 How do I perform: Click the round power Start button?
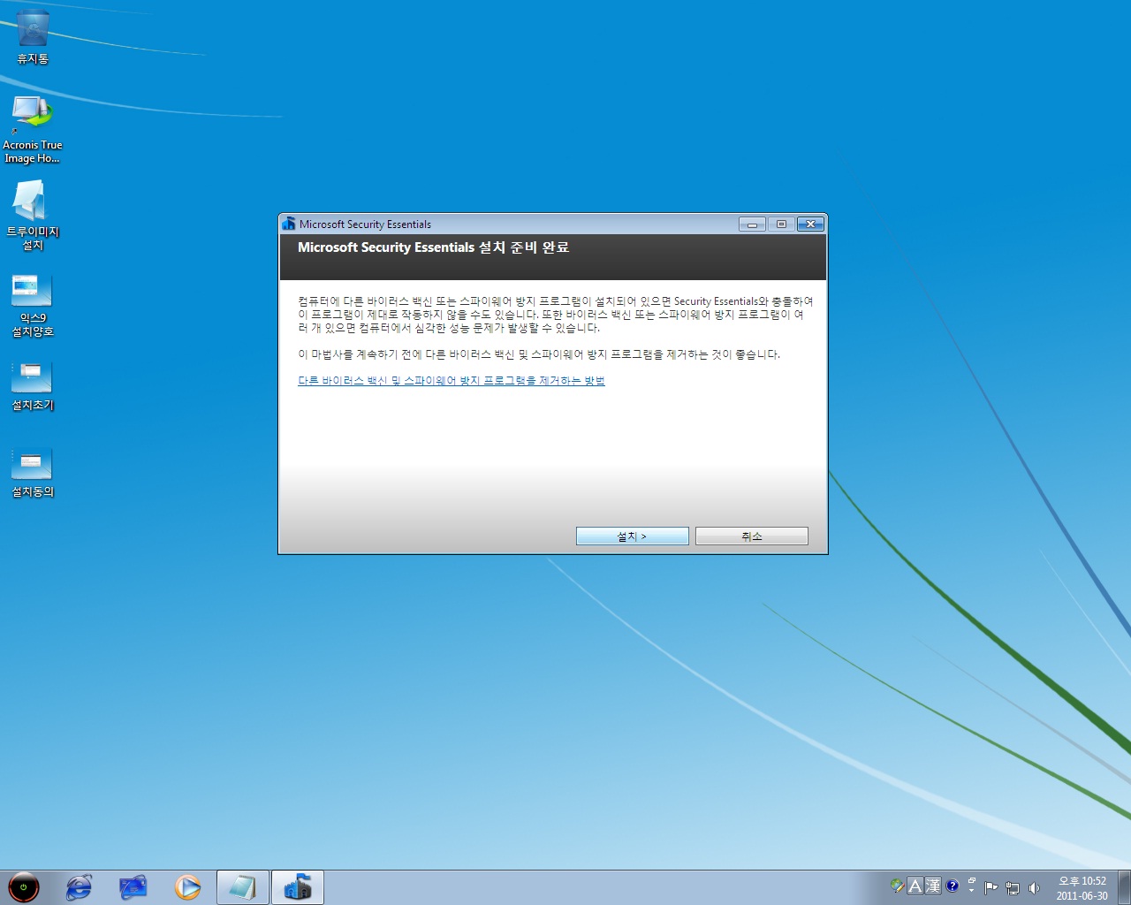click(24, 886)
